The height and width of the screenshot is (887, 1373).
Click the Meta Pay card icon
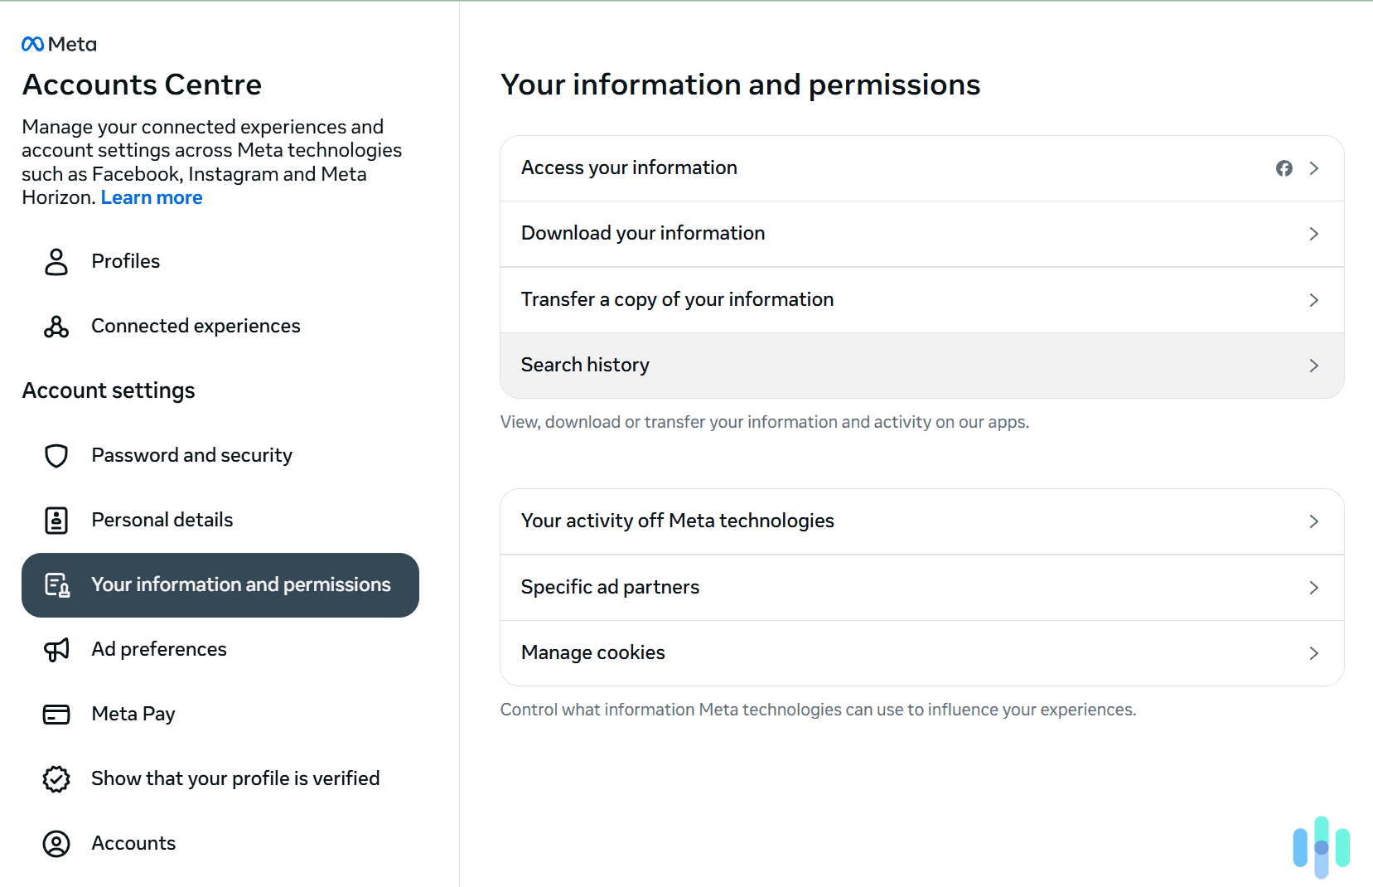56,714
